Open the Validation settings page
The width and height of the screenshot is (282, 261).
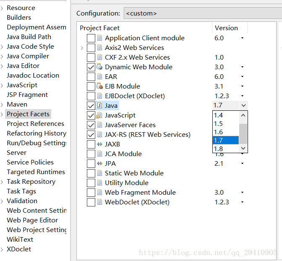[x=22, y=201]
